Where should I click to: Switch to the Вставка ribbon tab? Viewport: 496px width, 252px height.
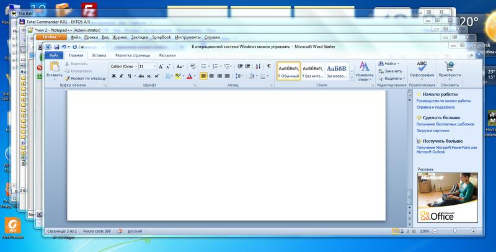[x=99, y=55]
